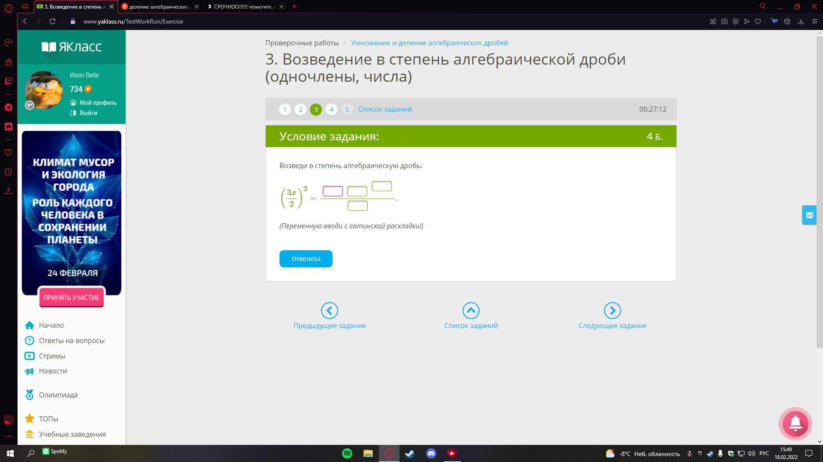Screen dimensions: 823x462
Task: Open Discord from the Windows taskbar
Action: click(x=431, y=453)
